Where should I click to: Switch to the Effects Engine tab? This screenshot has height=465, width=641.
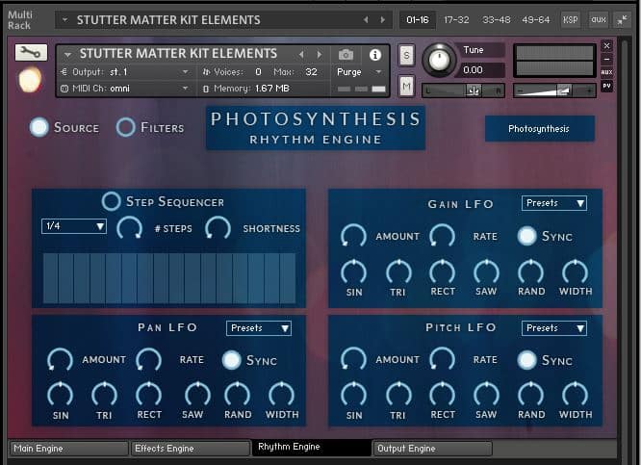pyautogui.click(x=190, y=449)
